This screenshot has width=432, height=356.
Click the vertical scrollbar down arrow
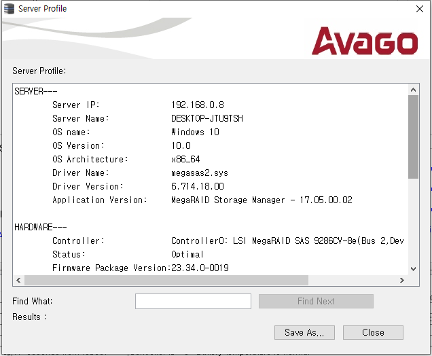point(413,268)
